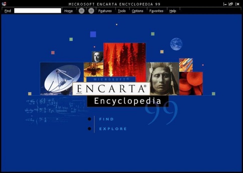Minimize the Encarta window
Viewport: 243px width, 173px height.
pos(225,4)
